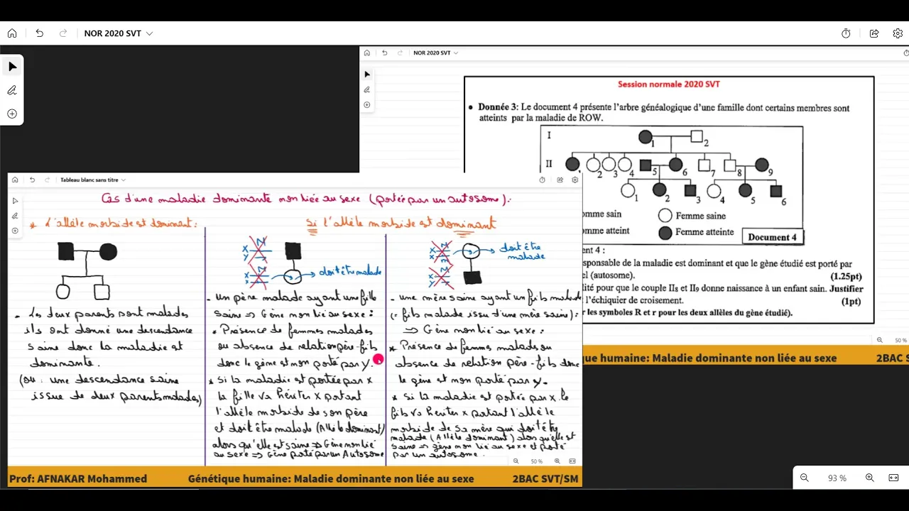Click the small NOR 2020 SVT title in embedded image
The width and height of the screenshot is (909, 511).
[432, 53]
